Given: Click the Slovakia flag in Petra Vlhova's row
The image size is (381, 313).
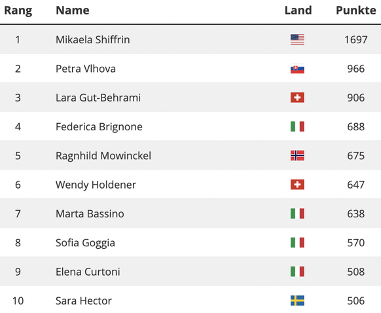Looking at the screenshot, I should 297,69.
